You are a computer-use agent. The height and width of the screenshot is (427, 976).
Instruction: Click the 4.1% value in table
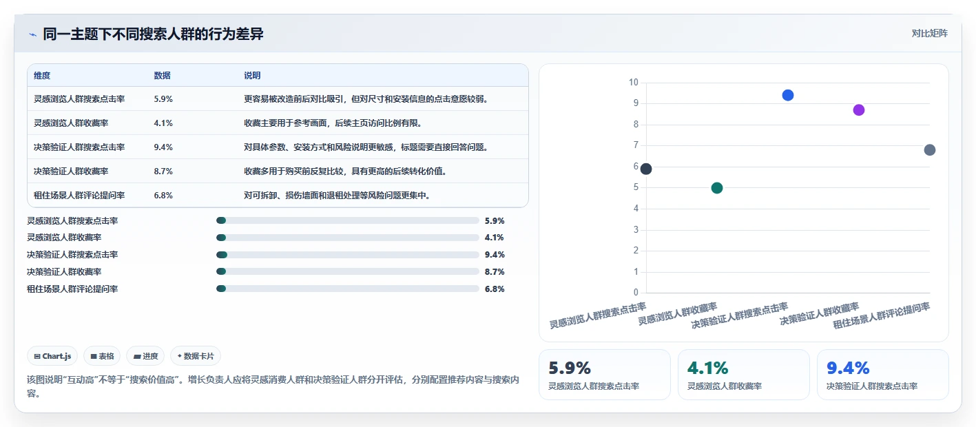(x=163, y=123)
